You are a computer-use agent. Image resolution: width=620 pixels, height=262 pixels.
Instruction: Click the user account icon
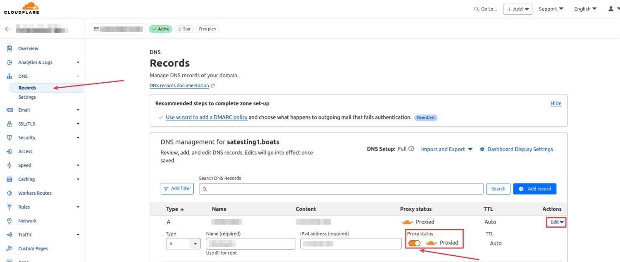(611, 8)
